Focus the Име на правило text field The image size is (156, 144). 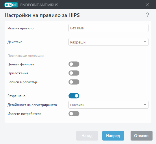(x=108, y=28)
